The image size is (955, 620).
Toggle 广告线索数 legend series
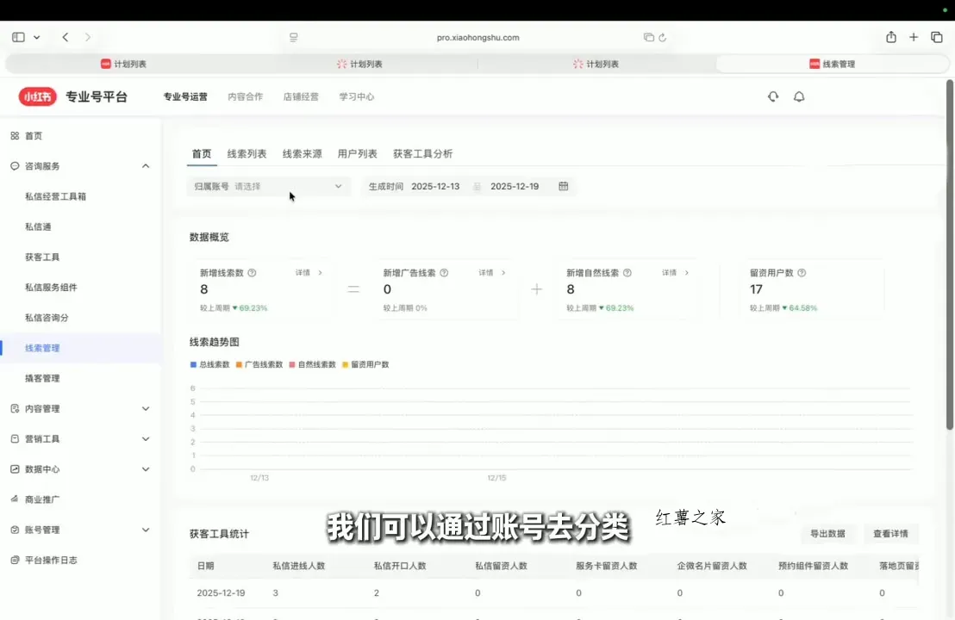pyautogui.click(x=259, y=364)
